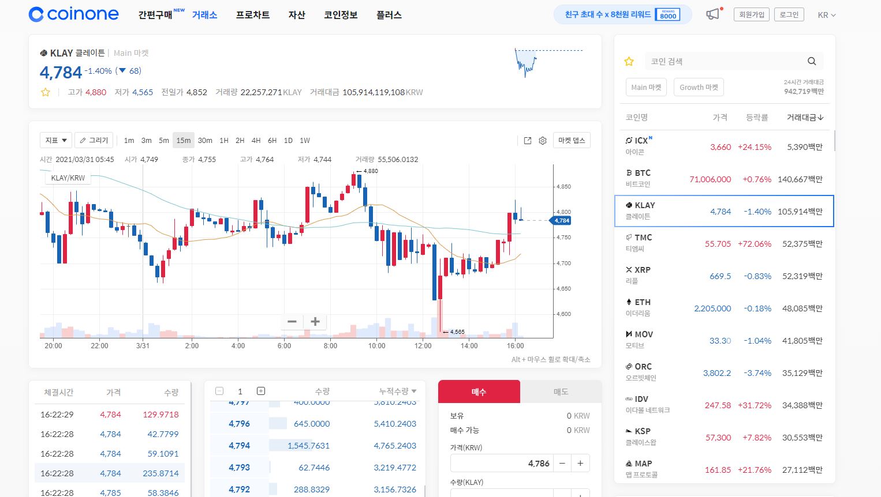Click the Coinone logo
Viewport: 881px width, 497px height.
73,14
